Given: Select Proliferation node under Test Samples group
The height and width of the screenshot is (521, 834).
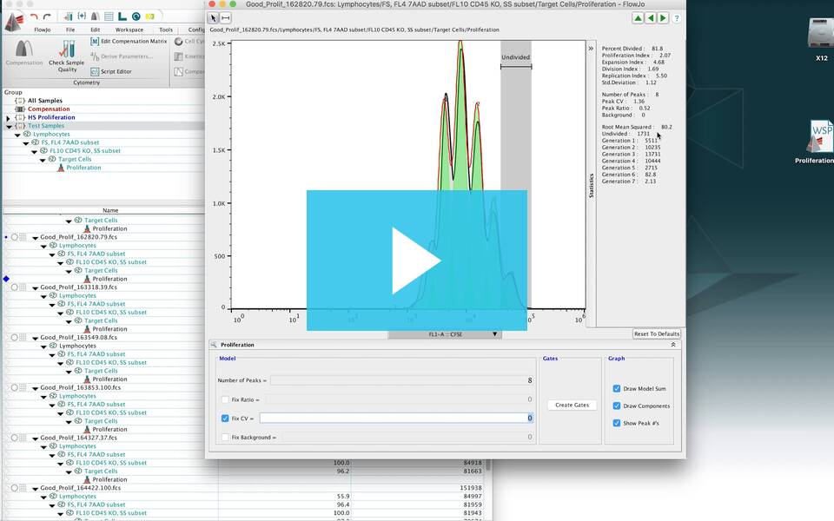Looking at the screenshot, I should (x=83, y=168).
